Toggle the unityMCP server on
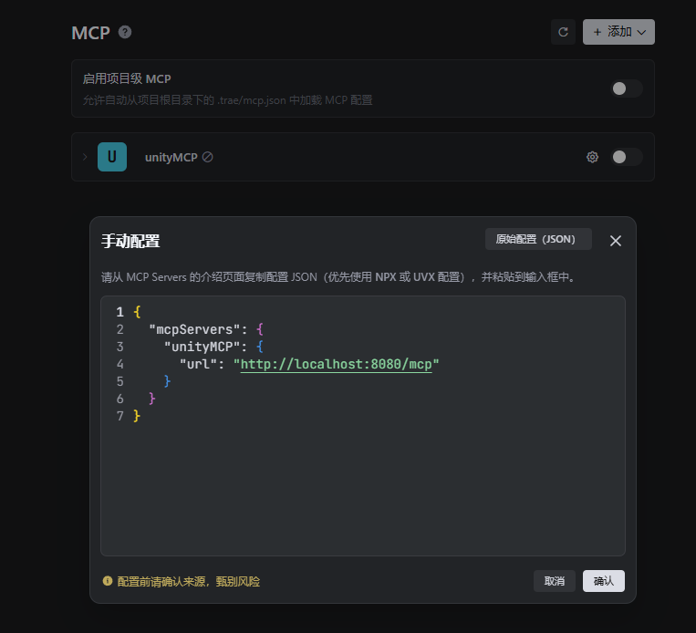Viewport: 696px width, 633px height. pyautogui.click(x=626, y=157)
